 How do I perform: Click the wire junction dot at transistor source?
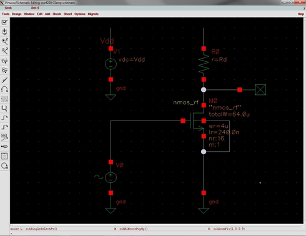[204, 152]
